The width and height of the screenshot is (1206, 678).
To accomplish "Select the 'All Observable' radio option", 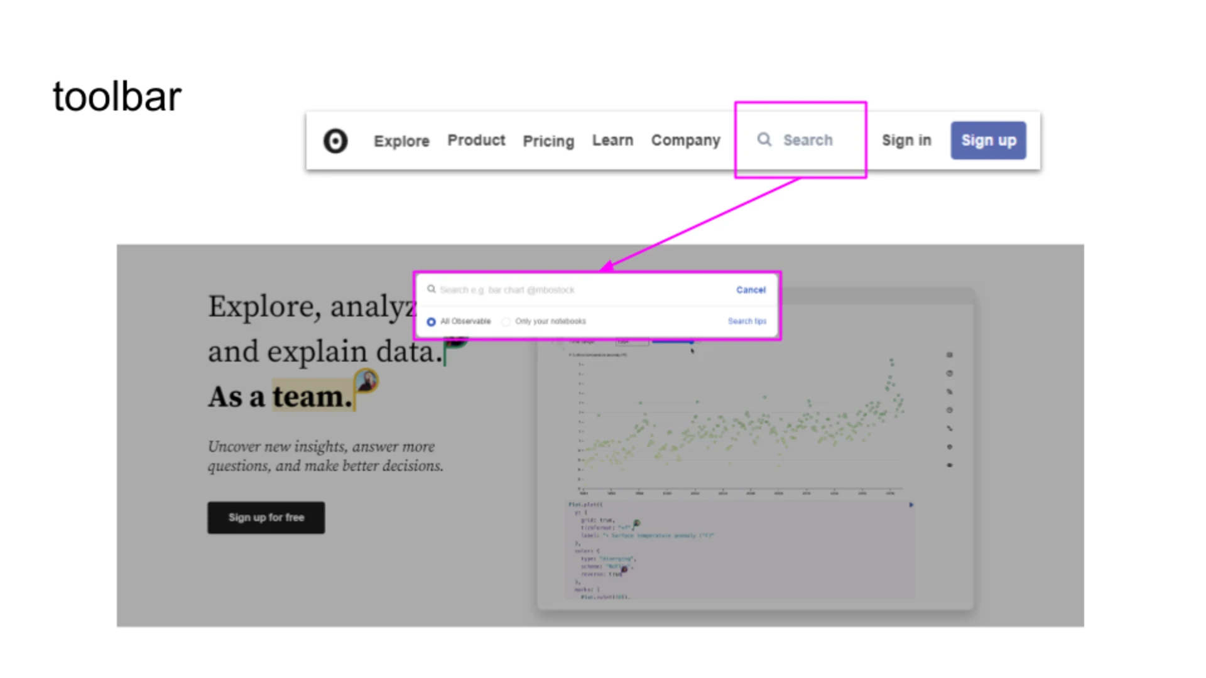I will click(x=432, y=322).
